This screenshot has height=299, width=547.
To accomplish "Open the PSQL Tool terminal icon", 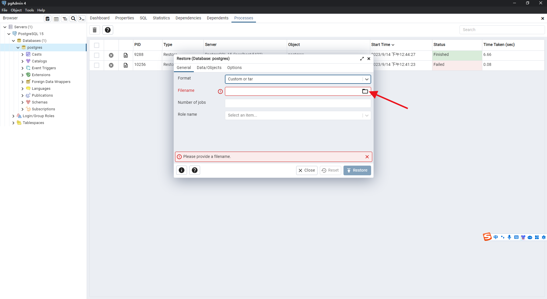I will [x=82, y=19].
